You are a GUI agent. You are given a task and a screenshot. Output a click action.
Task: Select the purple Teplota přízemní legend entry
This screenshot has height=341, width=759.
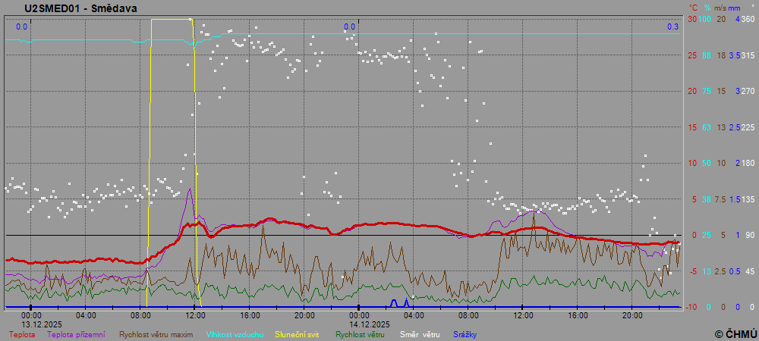tap(78, 334)
